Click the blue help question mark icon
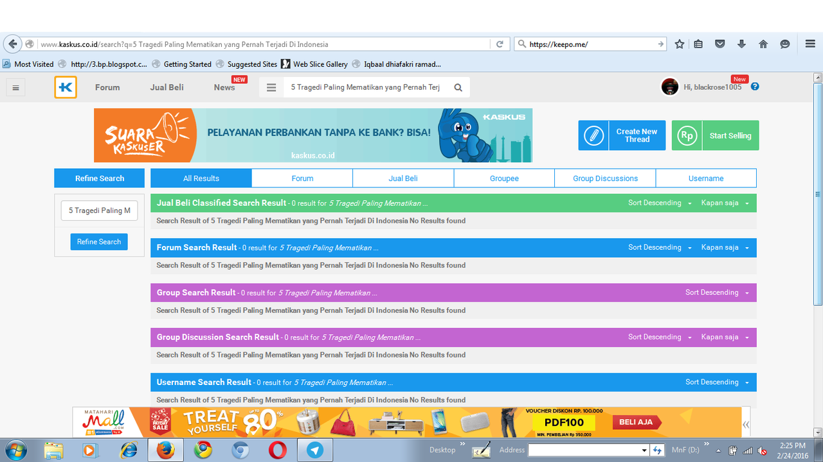The height and width of the screenshot is (462, 823). coord(755,86)
